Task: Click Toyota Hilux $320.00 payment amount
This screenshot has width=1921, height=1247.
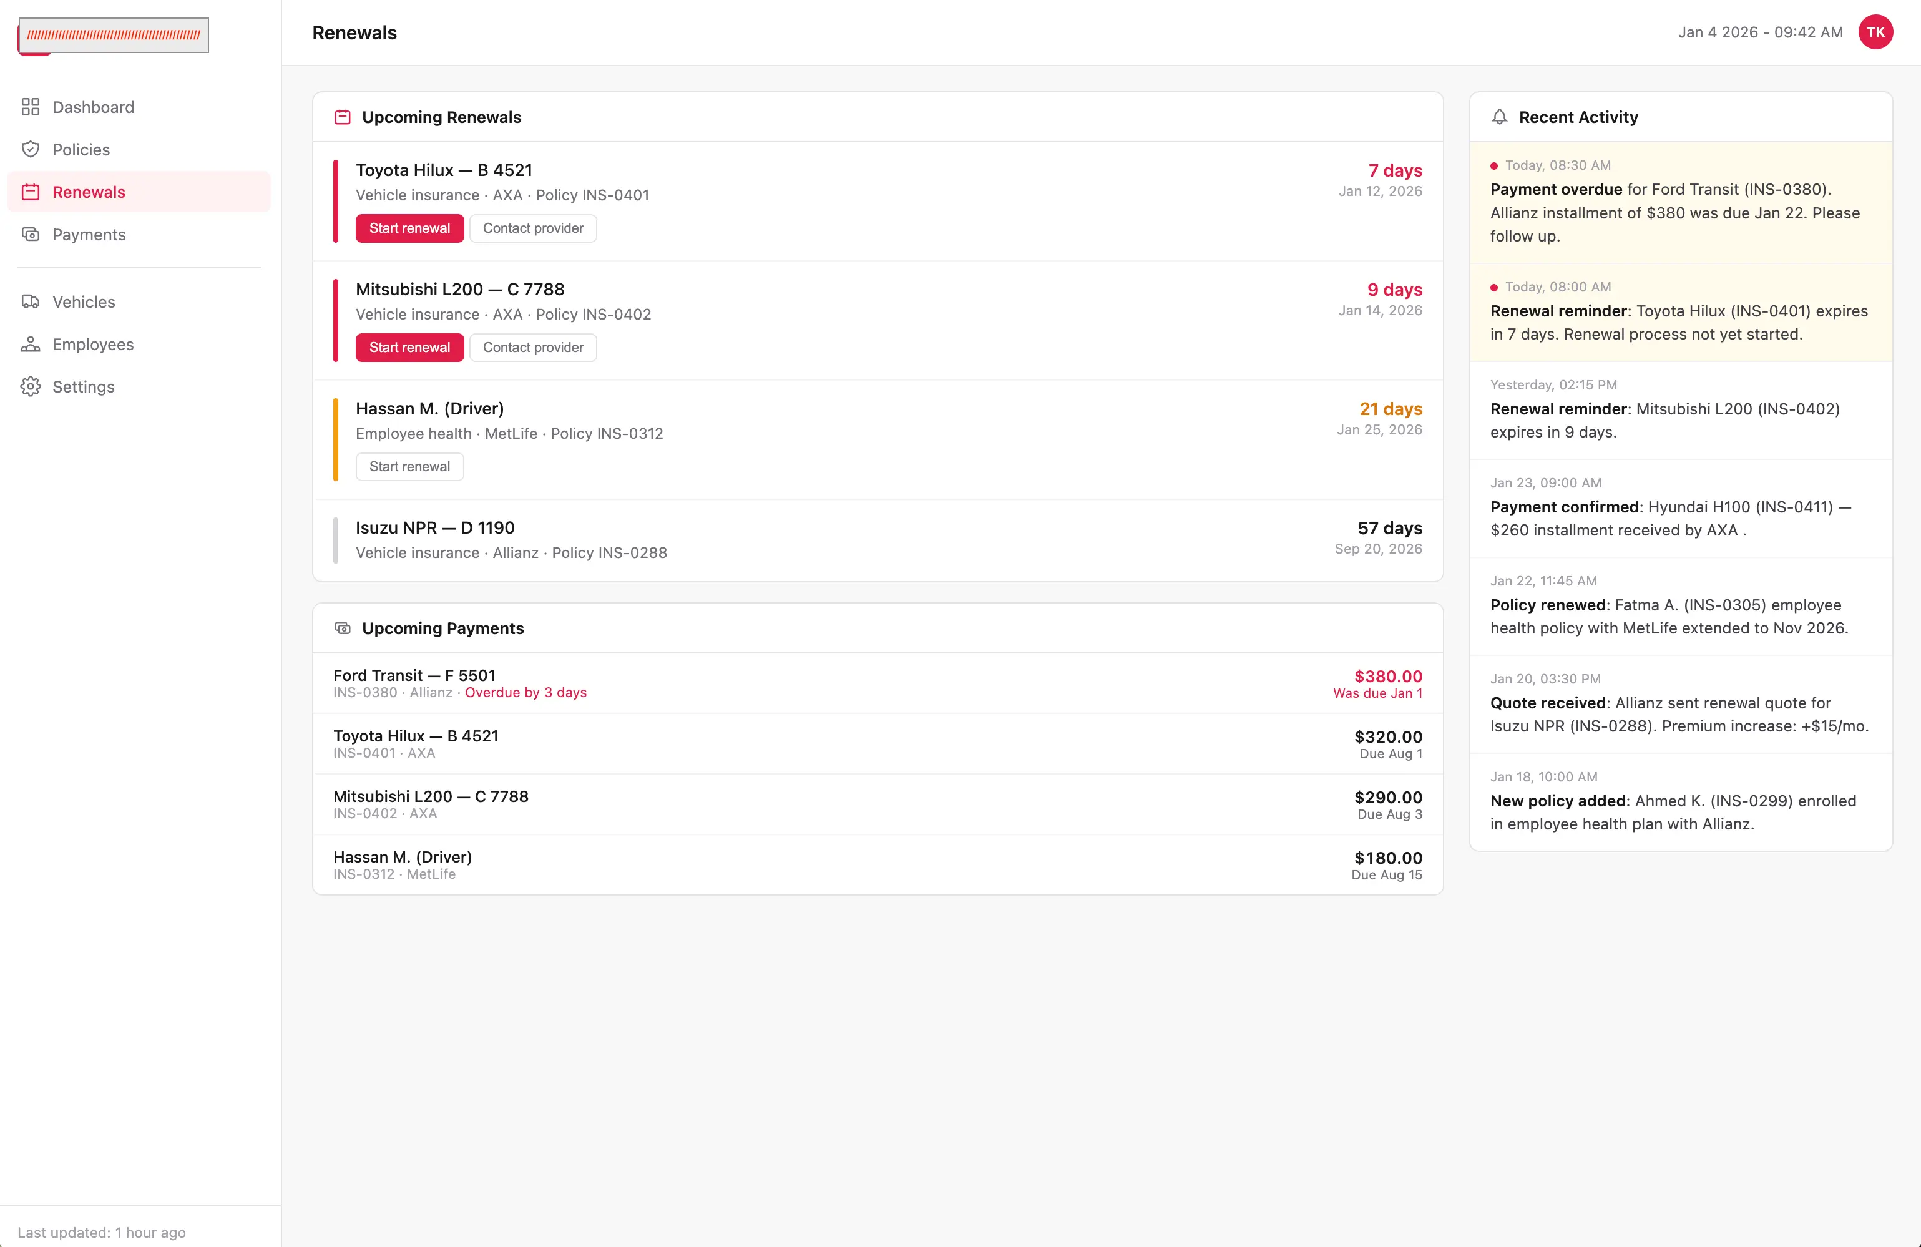Action: click(x=1388, y=737)
